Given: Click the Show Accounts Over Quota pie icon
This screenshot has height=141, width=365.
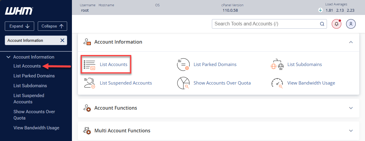Looking at the screenshot, I should (x=183, y=83).
